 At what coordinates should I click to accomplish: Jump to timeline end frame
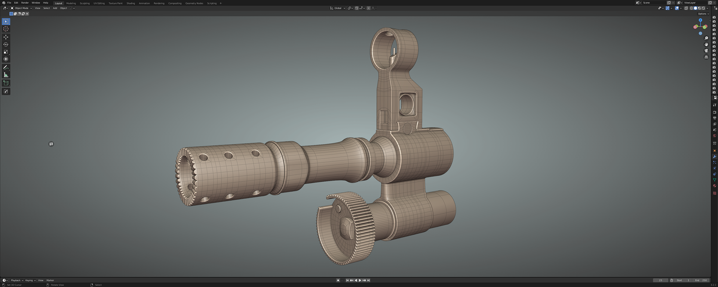point(368,280)
